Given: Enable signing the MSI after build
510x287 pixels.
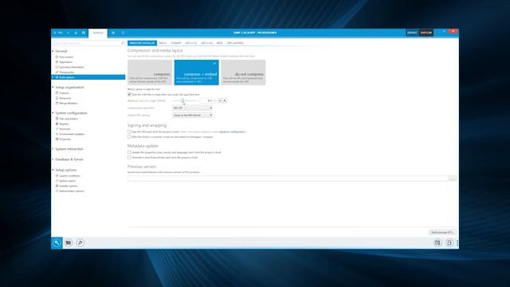Looking at the screenshot, I should 129,132.
